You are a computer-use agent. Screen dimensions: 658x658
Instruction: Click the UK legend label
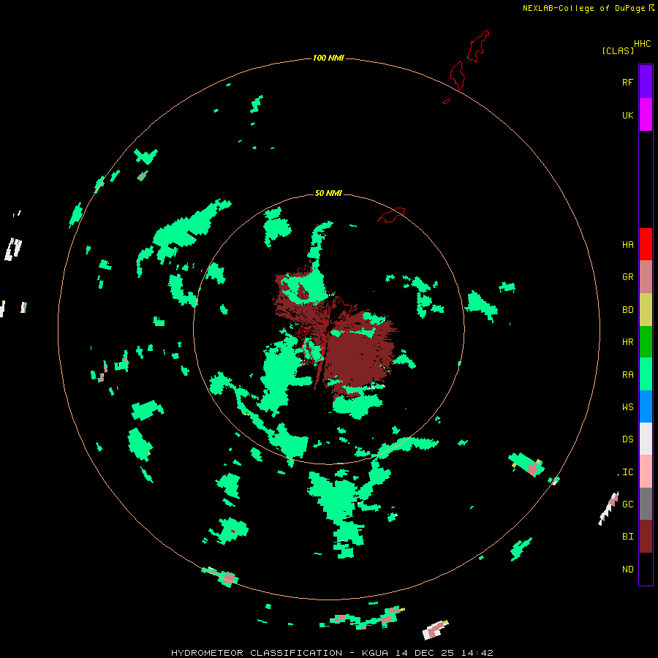tap(627, 115)
